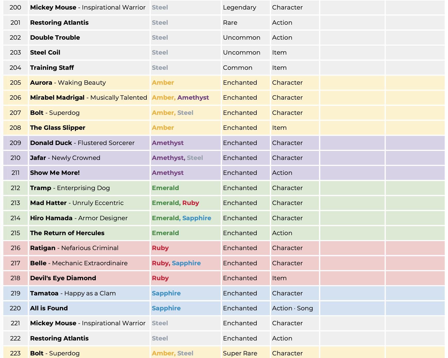
Task: Select 'Mirabel Madrigal - Musically Talented' cell
Action: [x=89, y=98]
